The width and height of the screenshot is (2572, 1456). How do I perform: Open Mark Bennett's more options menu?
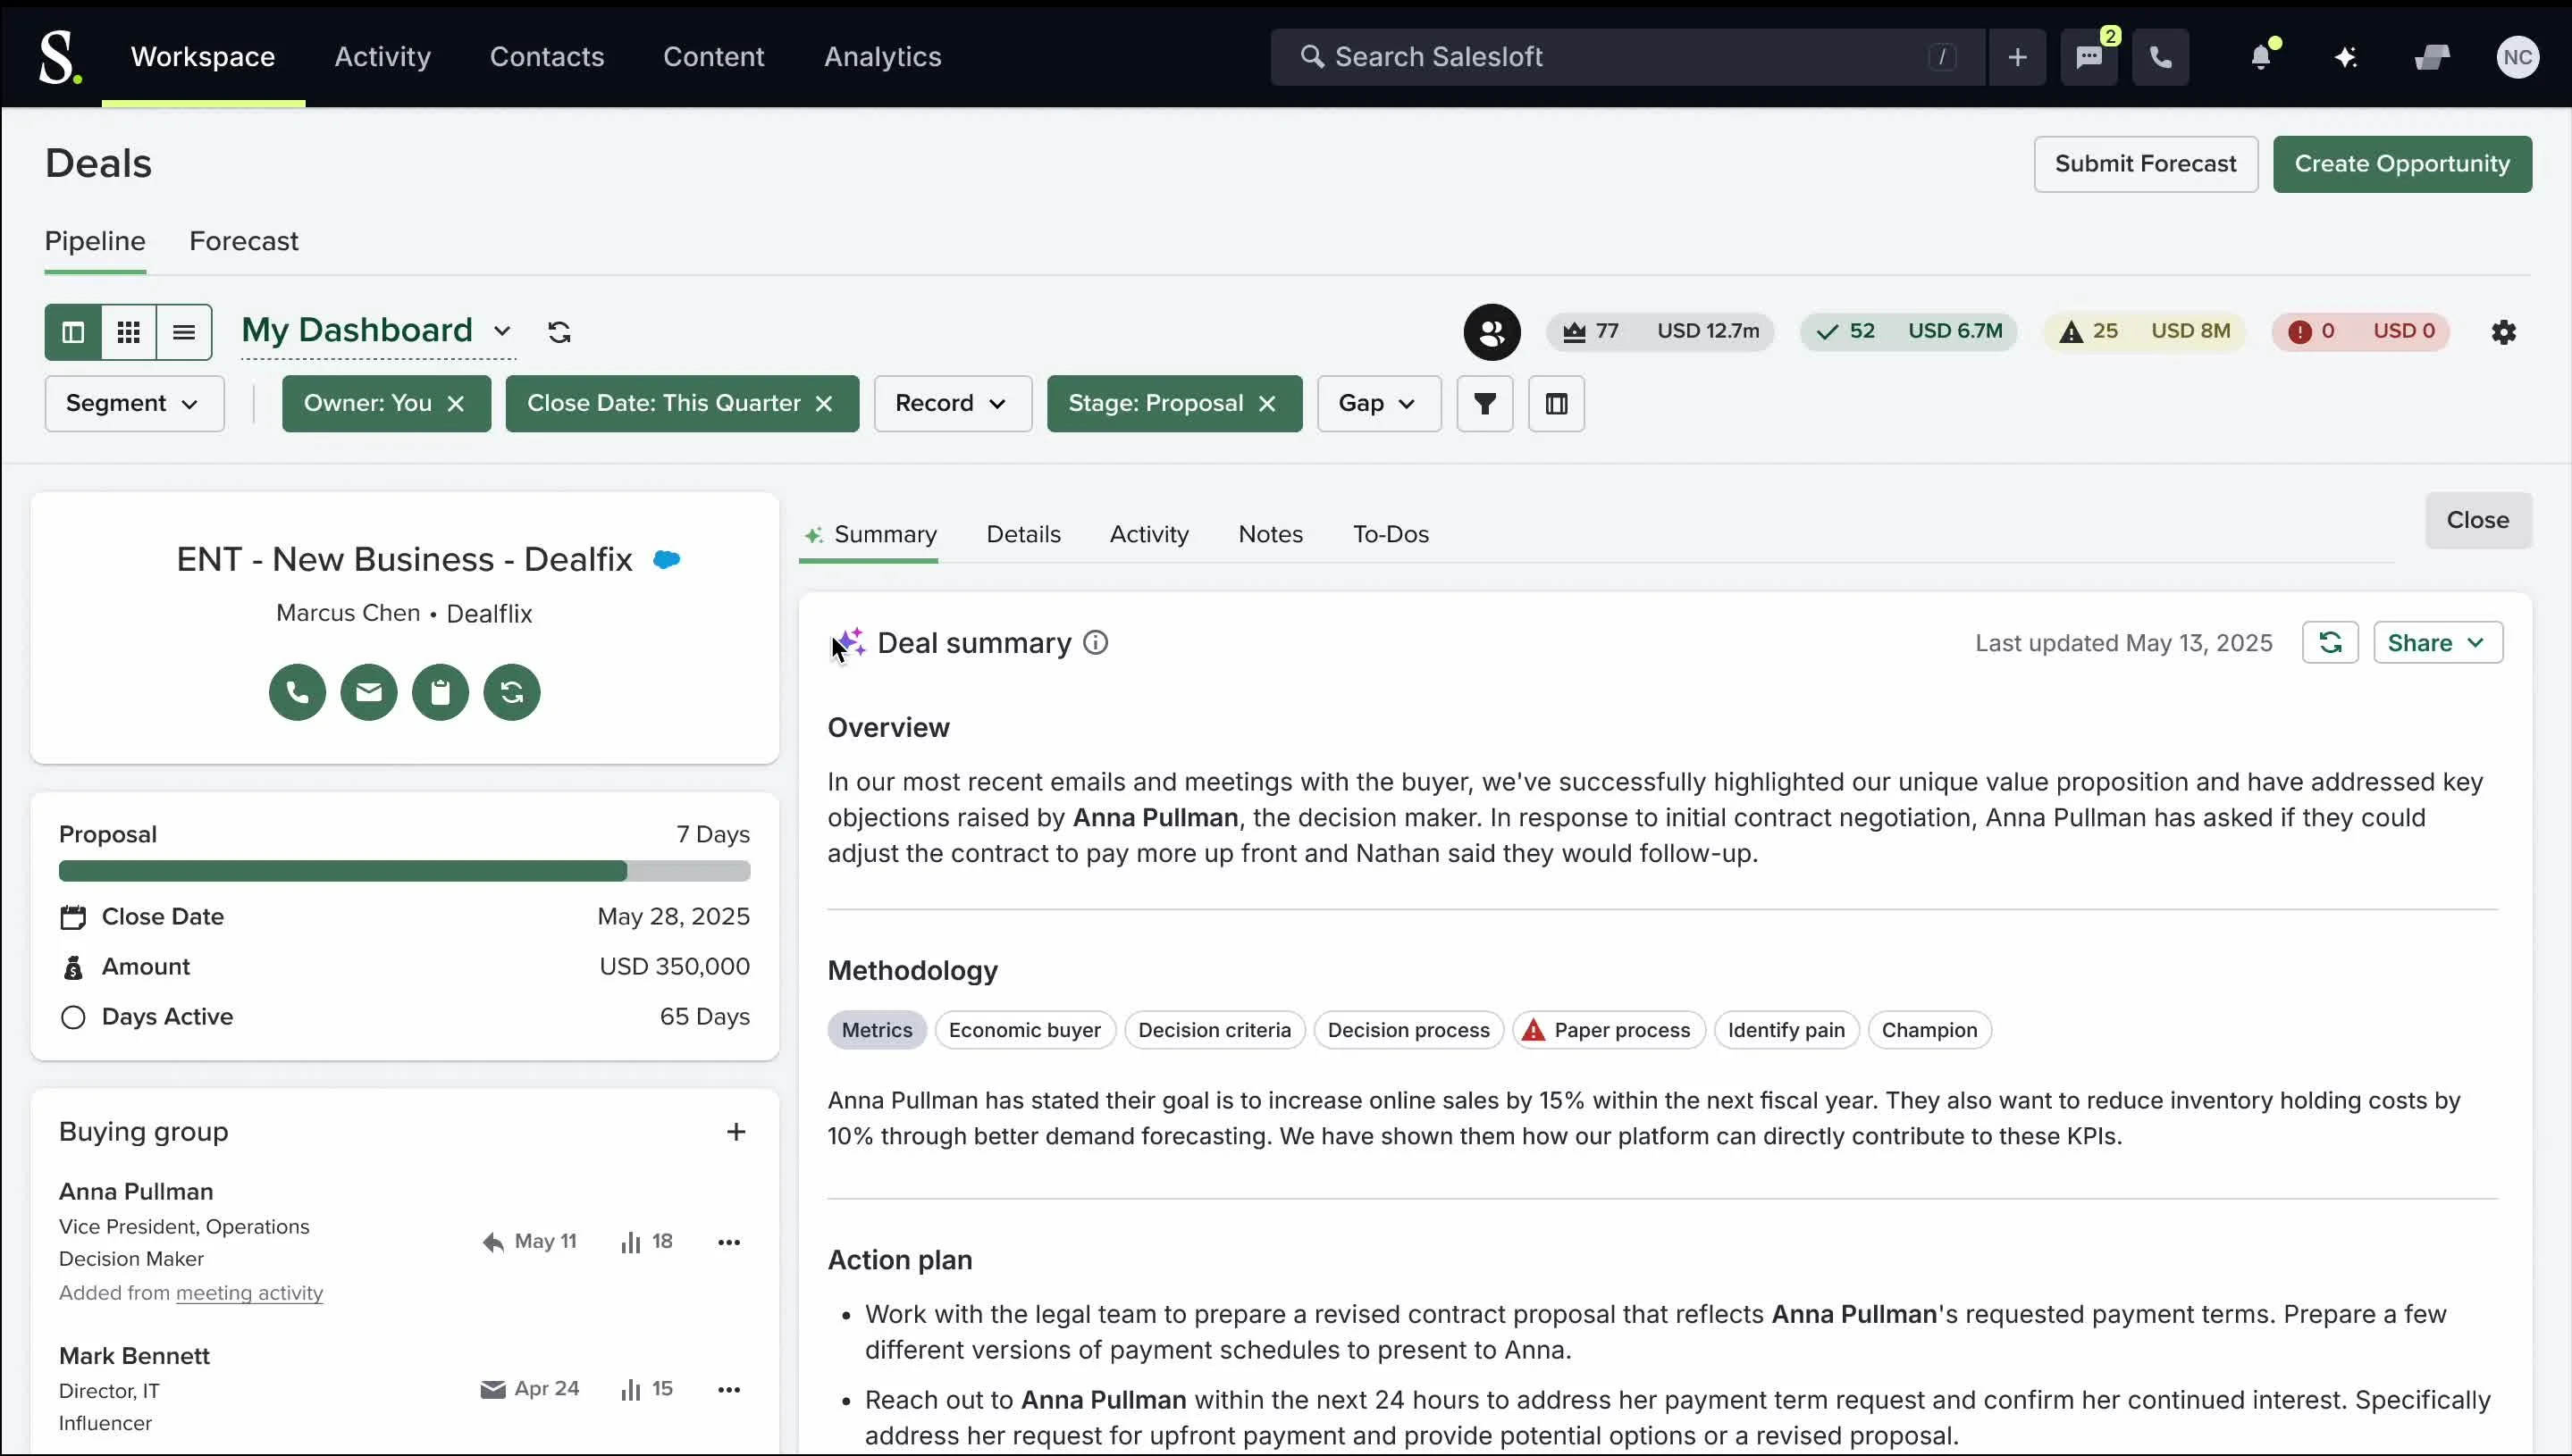click(728, 1389)
